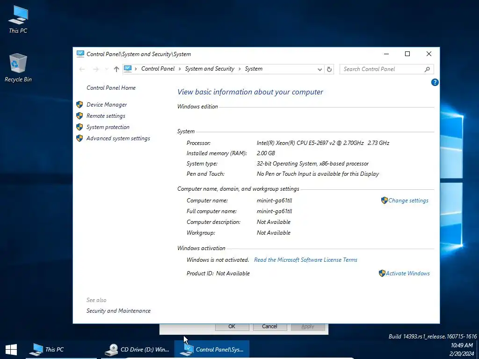
Task: Expand chevron after System and Security breadcrumb
Action: click(239, 69)
